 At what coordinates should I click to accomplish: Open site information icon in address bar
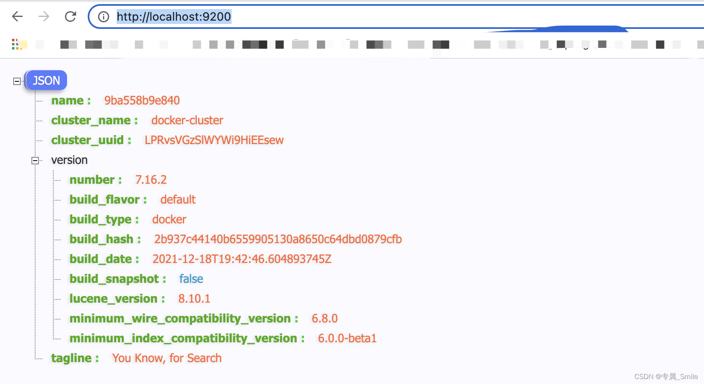(x=103, y=17)
